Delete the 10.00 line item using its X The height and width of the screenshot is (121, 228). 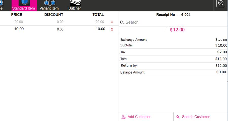point(112,29)
